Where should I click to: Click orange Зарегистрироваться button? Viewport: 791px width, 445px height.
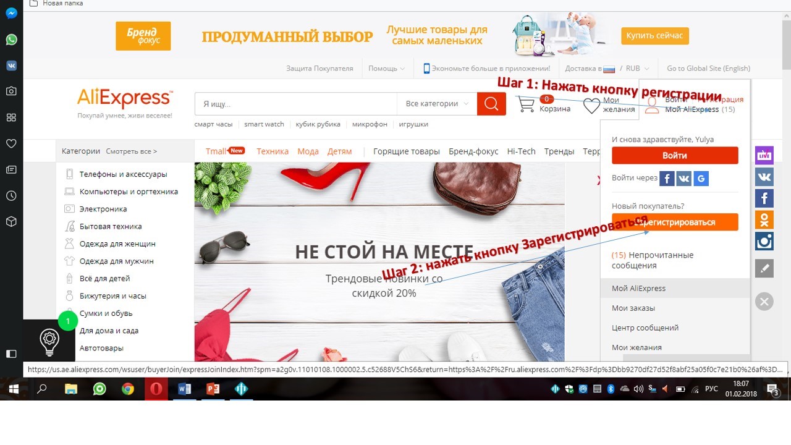675,222
